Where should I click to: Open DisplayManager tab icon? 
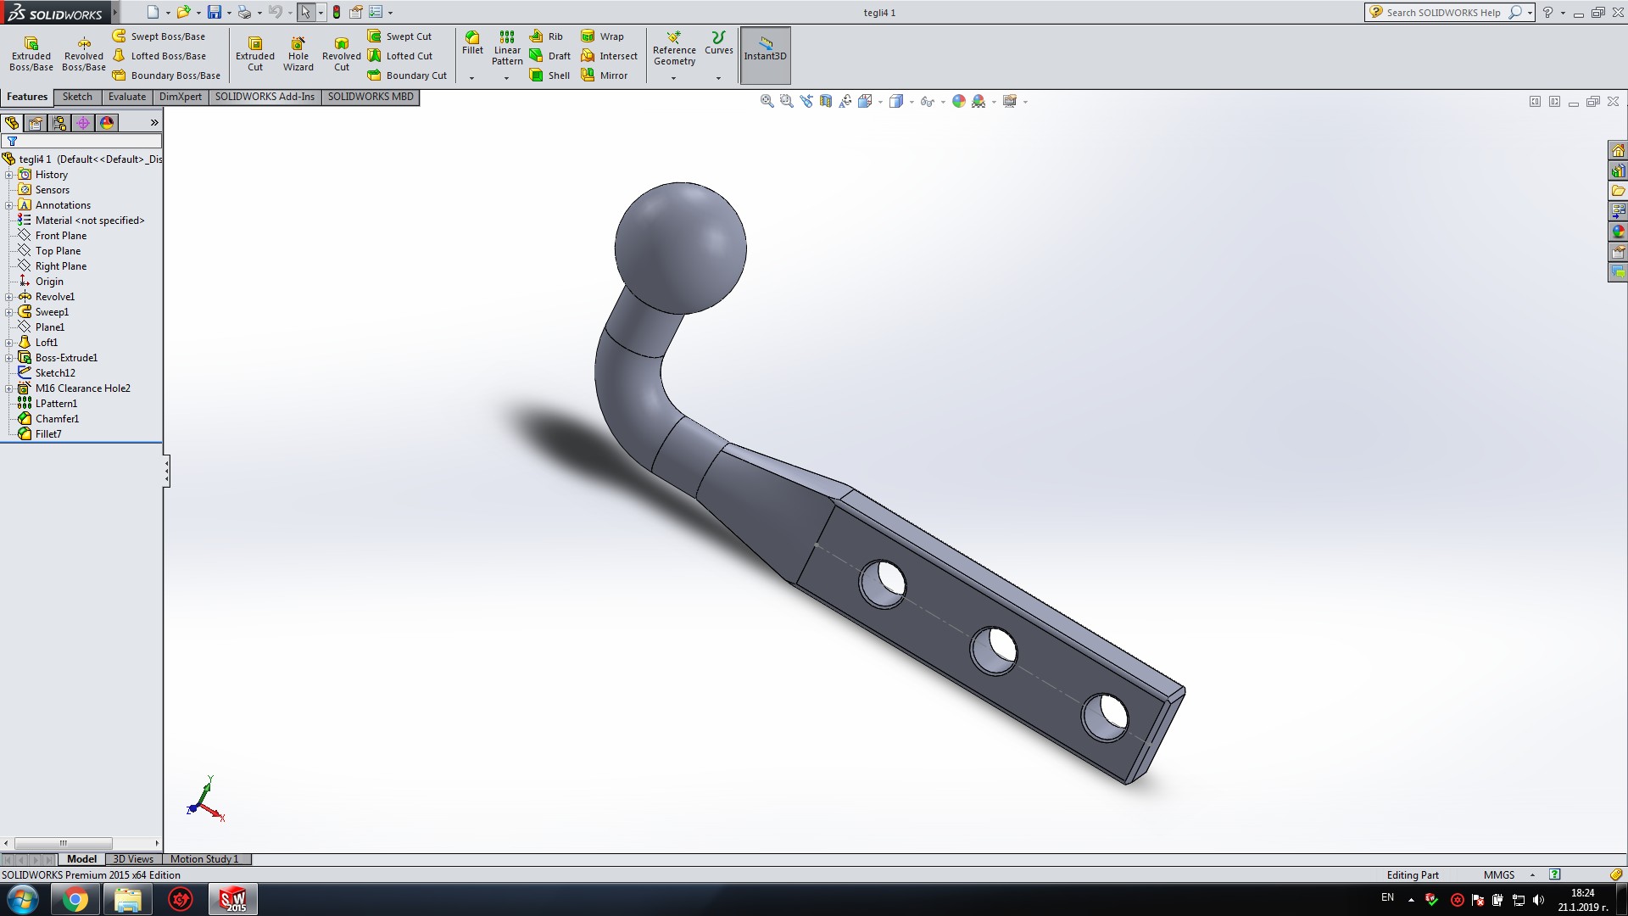[x=107, y=123]
